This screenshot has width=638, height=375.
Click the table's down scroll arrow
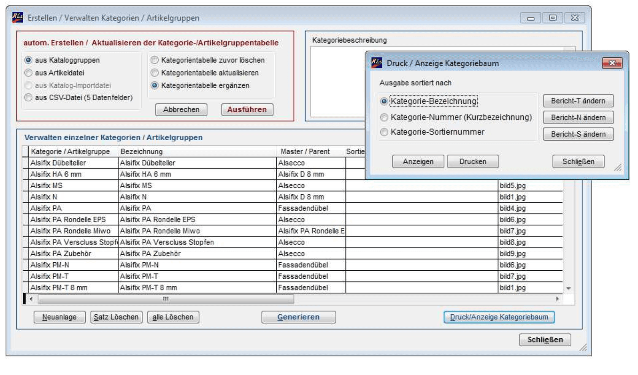(x=568, y=288)
